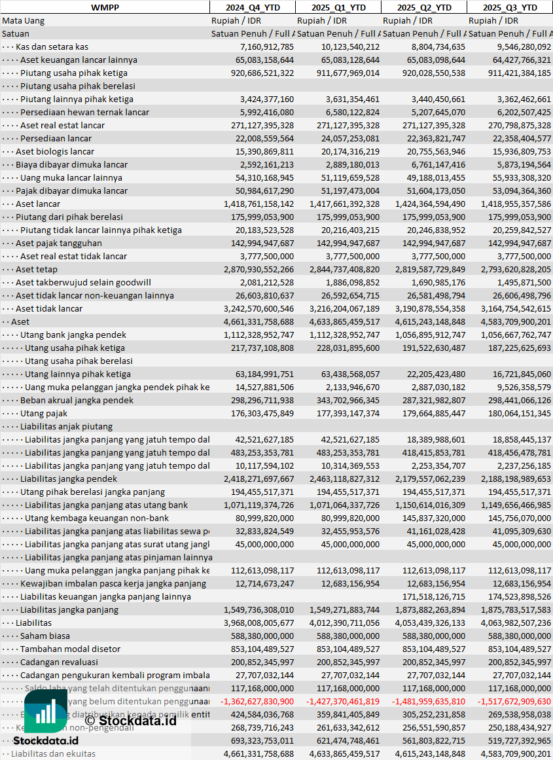Click value 174,523,898,526 in Q3 column
Viewport: 553px width, 760px height.
pos(519,596)
